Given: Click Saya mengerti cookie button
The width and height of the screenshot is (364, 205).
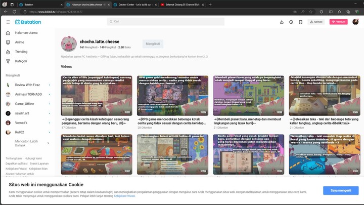Looking at the screenshot, I should pos(340,190).
